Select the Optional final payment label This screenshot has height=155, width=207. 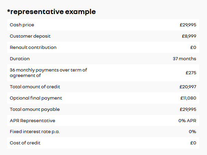36,98
